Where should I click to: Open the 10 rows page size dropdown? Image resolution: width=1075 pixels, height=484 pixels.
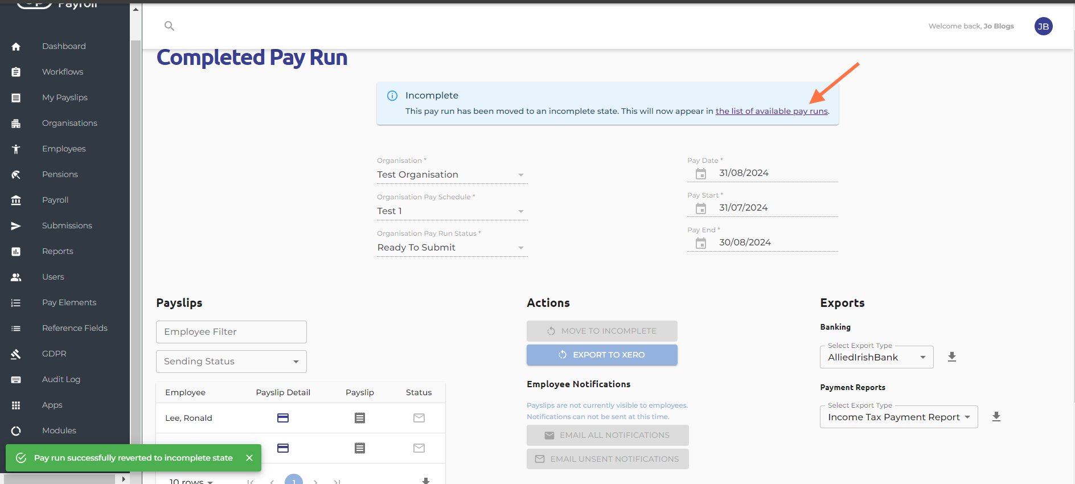[x=191, y=481]
